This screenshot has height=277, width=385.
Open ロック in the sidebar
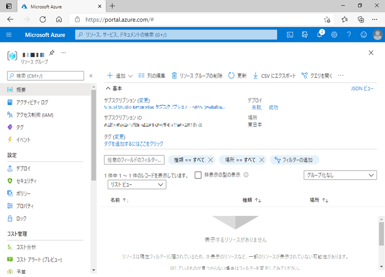click(45, 218)
